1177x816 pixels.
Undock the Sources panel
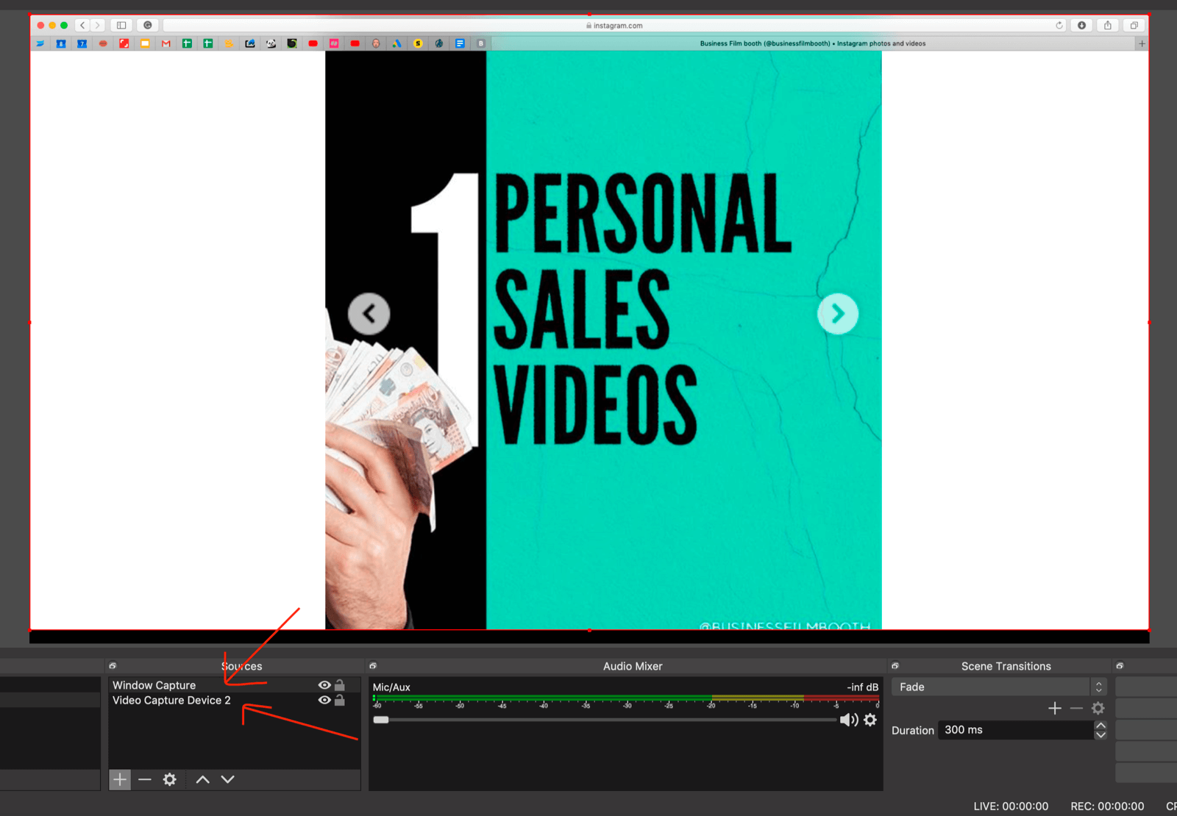coord(113,666)
